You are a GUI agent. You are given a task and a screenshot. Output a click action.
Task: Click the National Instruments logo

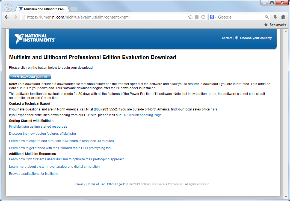click(34, 38)
